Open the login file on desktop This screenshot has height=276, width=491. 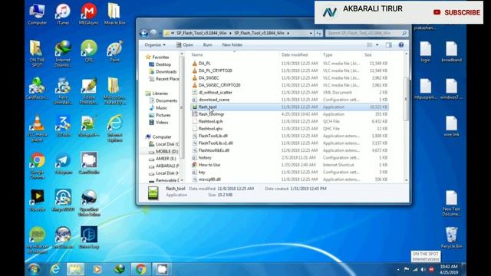pyautogui.click(x=426, y=51)
